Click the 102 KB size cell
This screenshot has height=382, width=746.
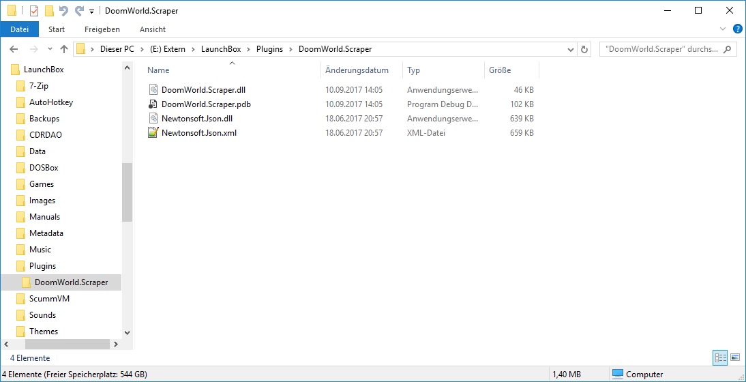tap(522, 104)
